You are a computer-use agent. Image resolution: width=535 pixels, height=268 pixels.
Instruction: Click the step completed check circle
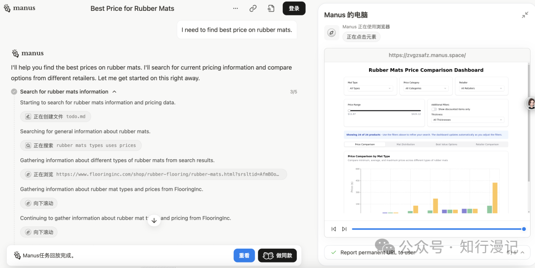click(14, 91)
